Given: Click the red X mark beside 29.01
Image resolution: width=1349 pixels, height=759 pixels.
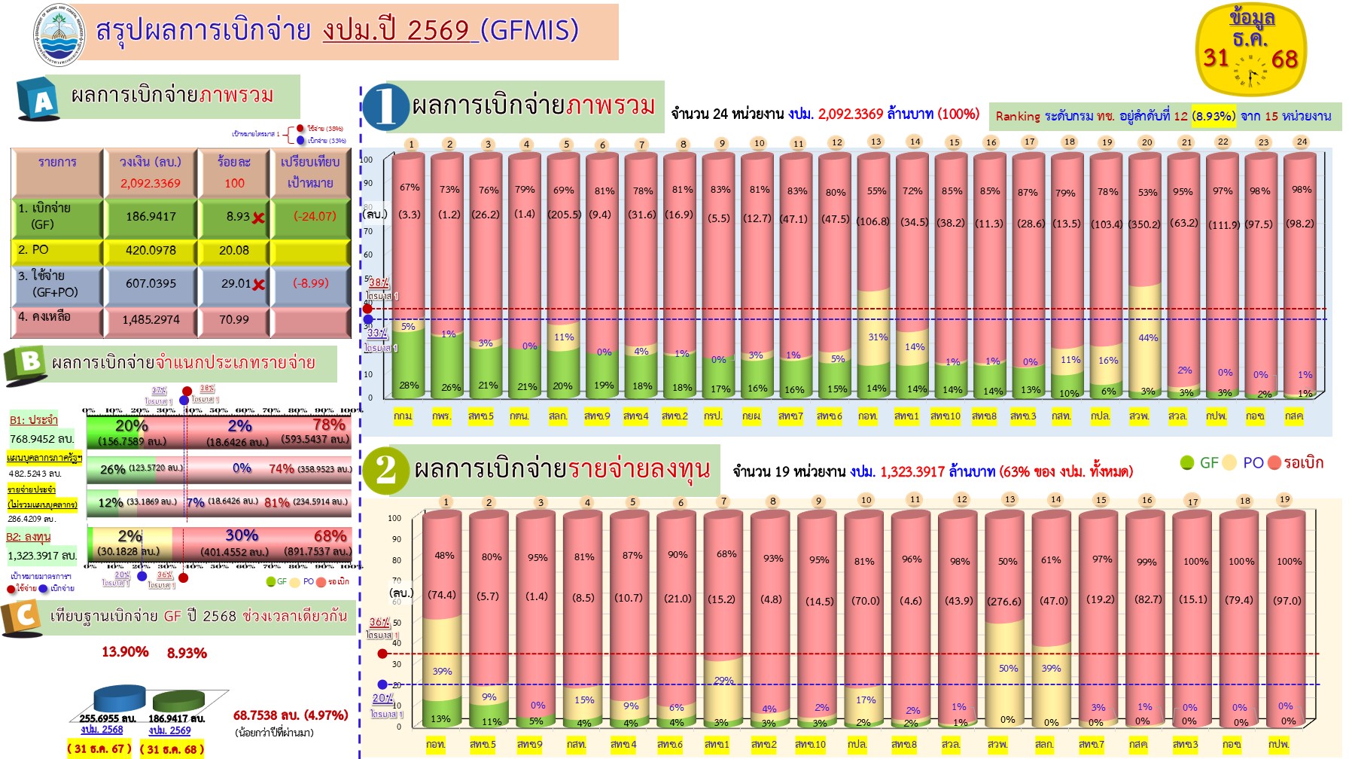Looking at the screenshot, I should coord(259,285).
